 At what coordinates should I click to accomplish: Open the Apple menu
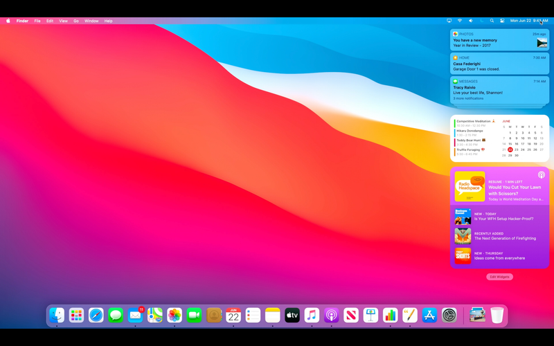(x=8, y=21)
